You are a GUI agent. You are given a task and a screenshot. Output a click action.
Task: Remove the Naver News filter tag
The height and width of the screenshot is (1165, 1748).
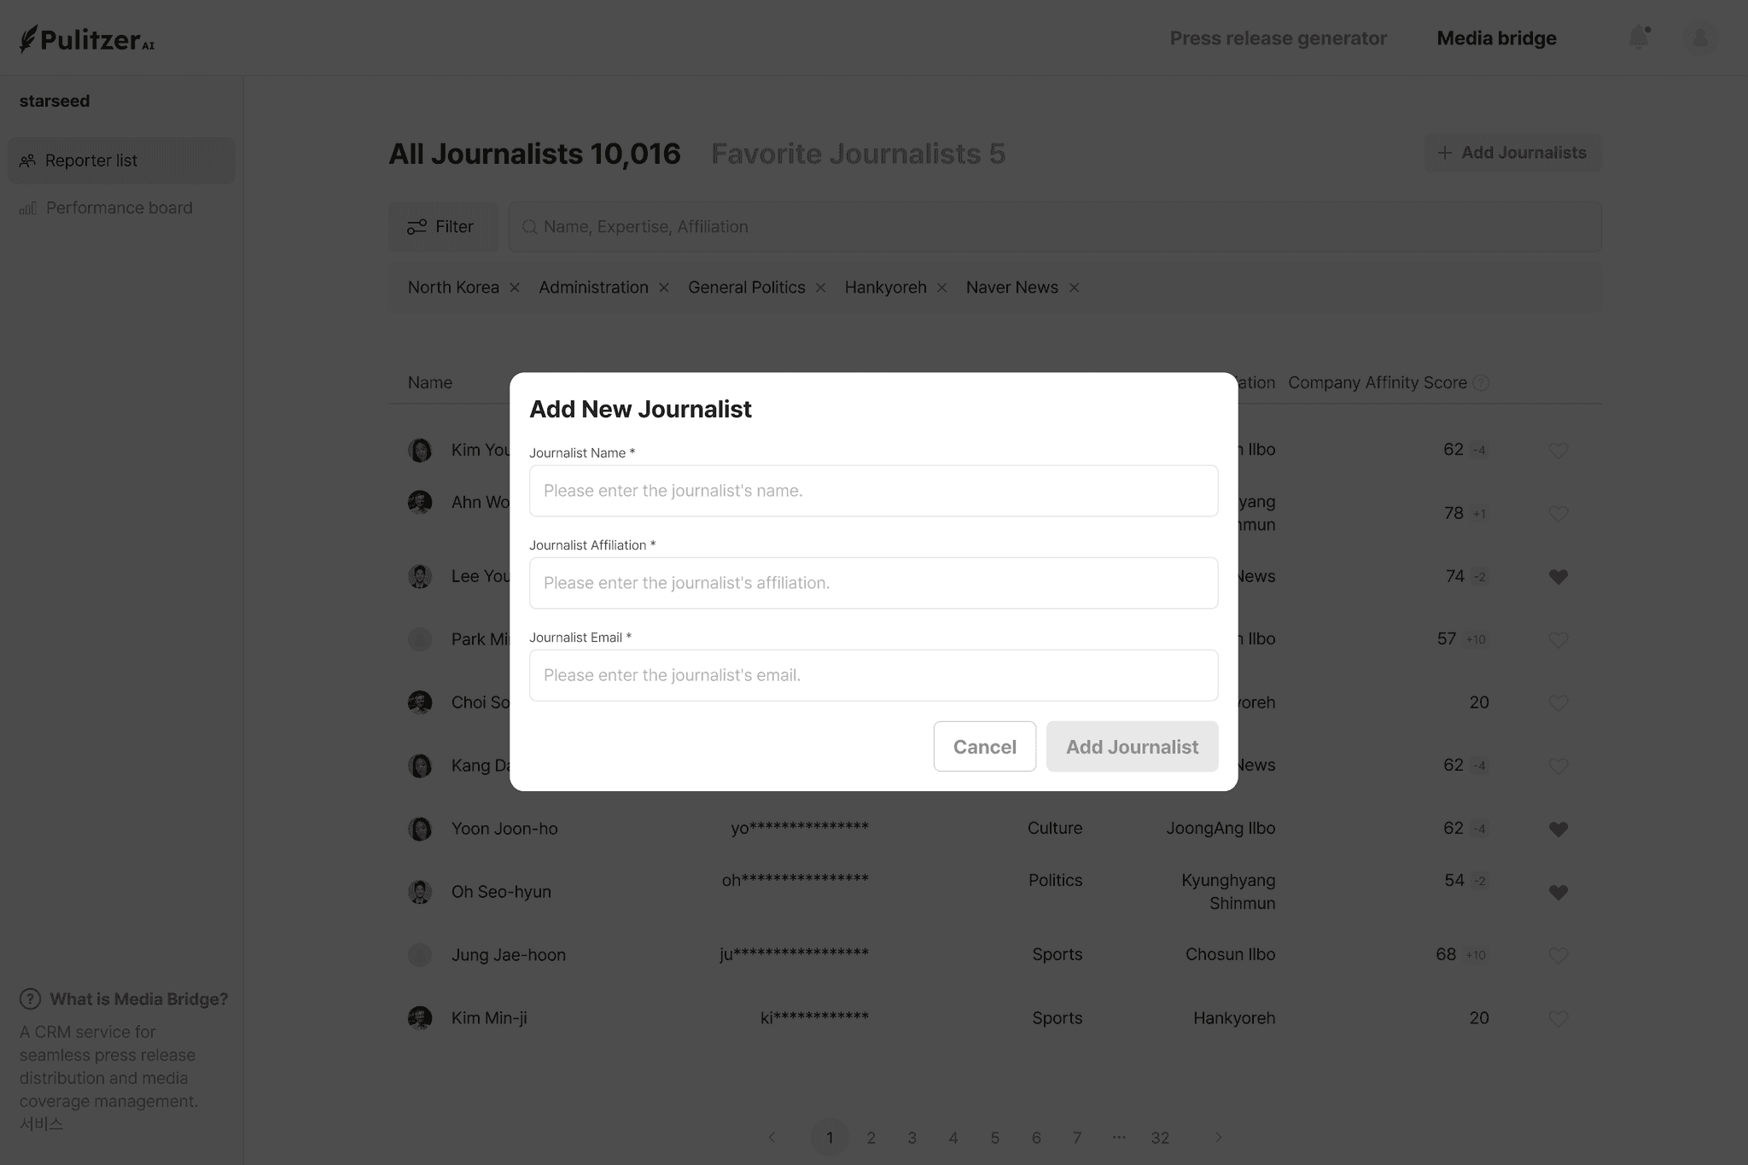tap(1075, 288)
